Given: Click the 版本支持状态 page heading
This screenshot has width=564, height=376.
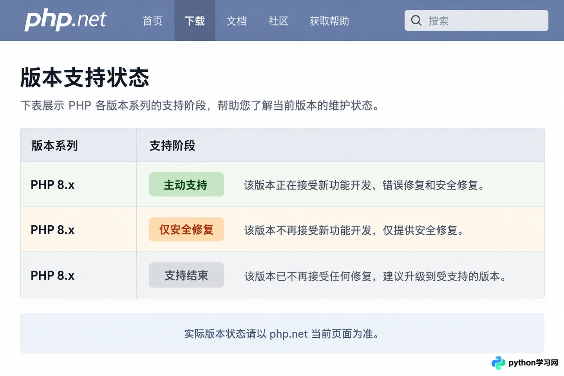Looking at the screenshot, I should [x=85, y=77].
